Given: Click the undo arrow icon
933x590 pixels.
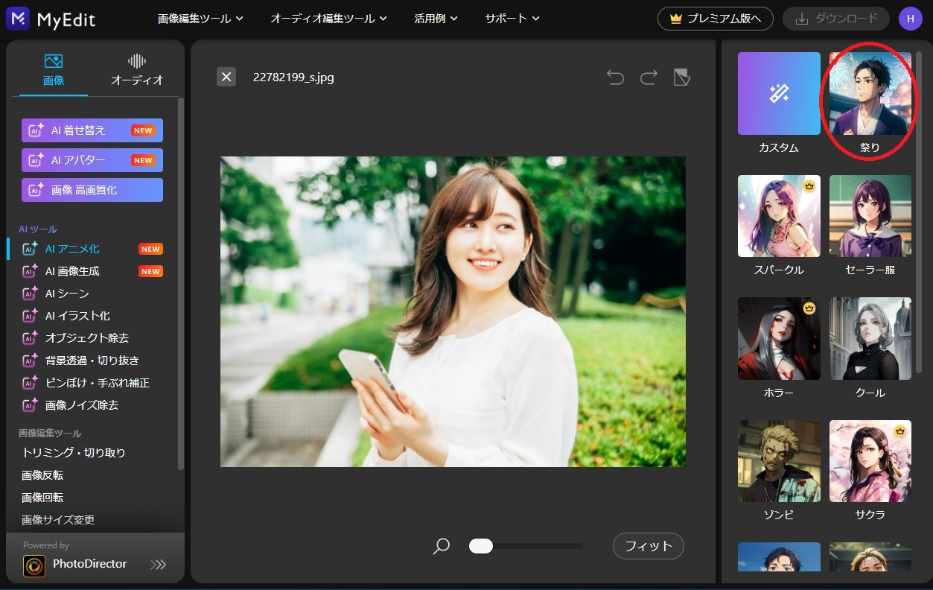Looking at the screenshot, I should pyautogui.click(x=615, y=77).
